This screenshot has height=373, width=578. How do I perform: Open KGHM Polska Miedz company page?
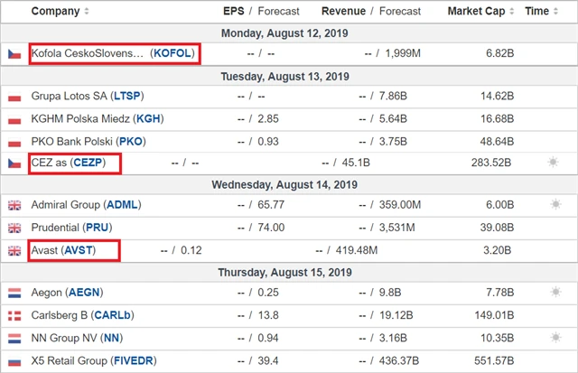tap(88, 119)
